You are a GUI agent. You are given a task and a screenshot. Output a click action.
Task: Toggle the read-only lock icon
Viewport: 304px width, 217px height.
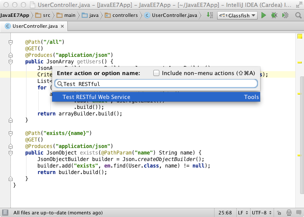click(x=279, y=213)
